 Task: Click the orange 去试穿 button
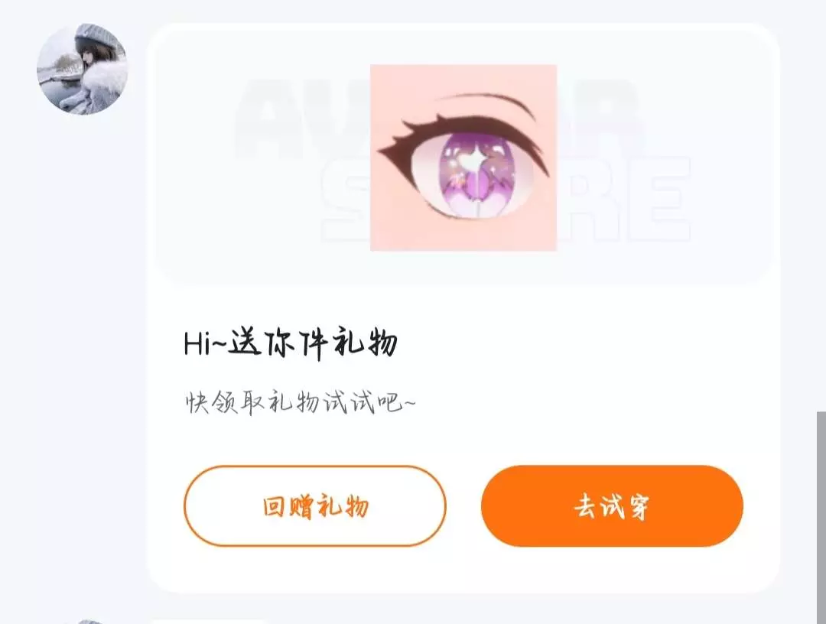point(612,506)
